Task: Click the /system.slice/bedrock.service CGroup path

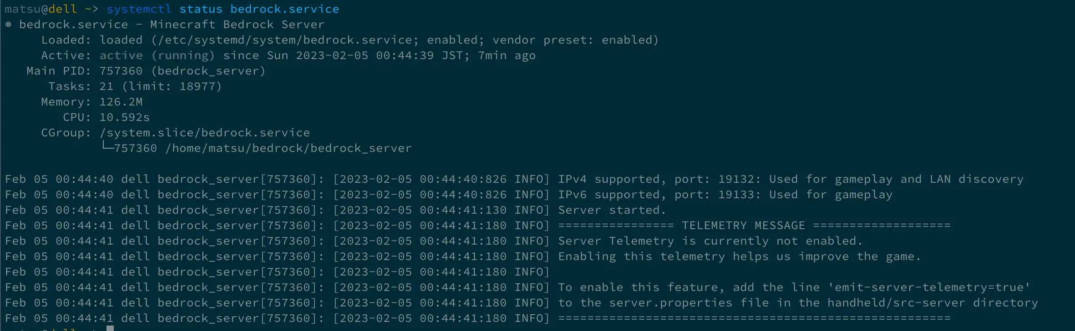Action: click(x=204, y=133)
